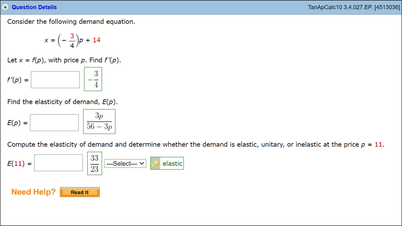Open the ---Select--- elasticity dropdown
Screen dimensions: 402x226
(125, 163)
